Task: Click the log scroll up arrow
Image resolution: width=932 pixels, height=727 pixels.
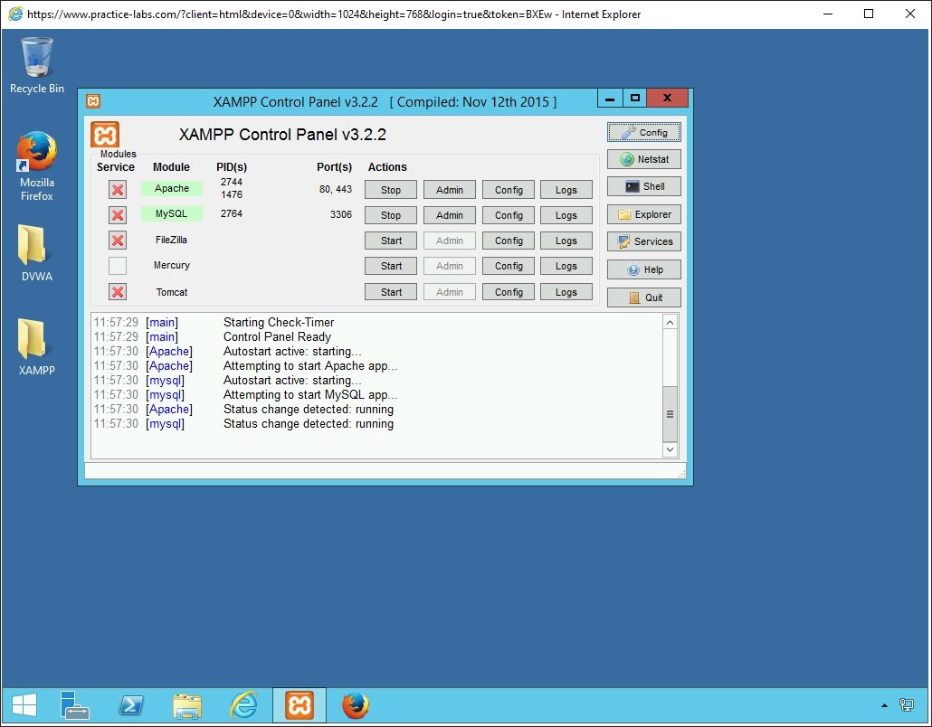Action: tap(670, 323)
